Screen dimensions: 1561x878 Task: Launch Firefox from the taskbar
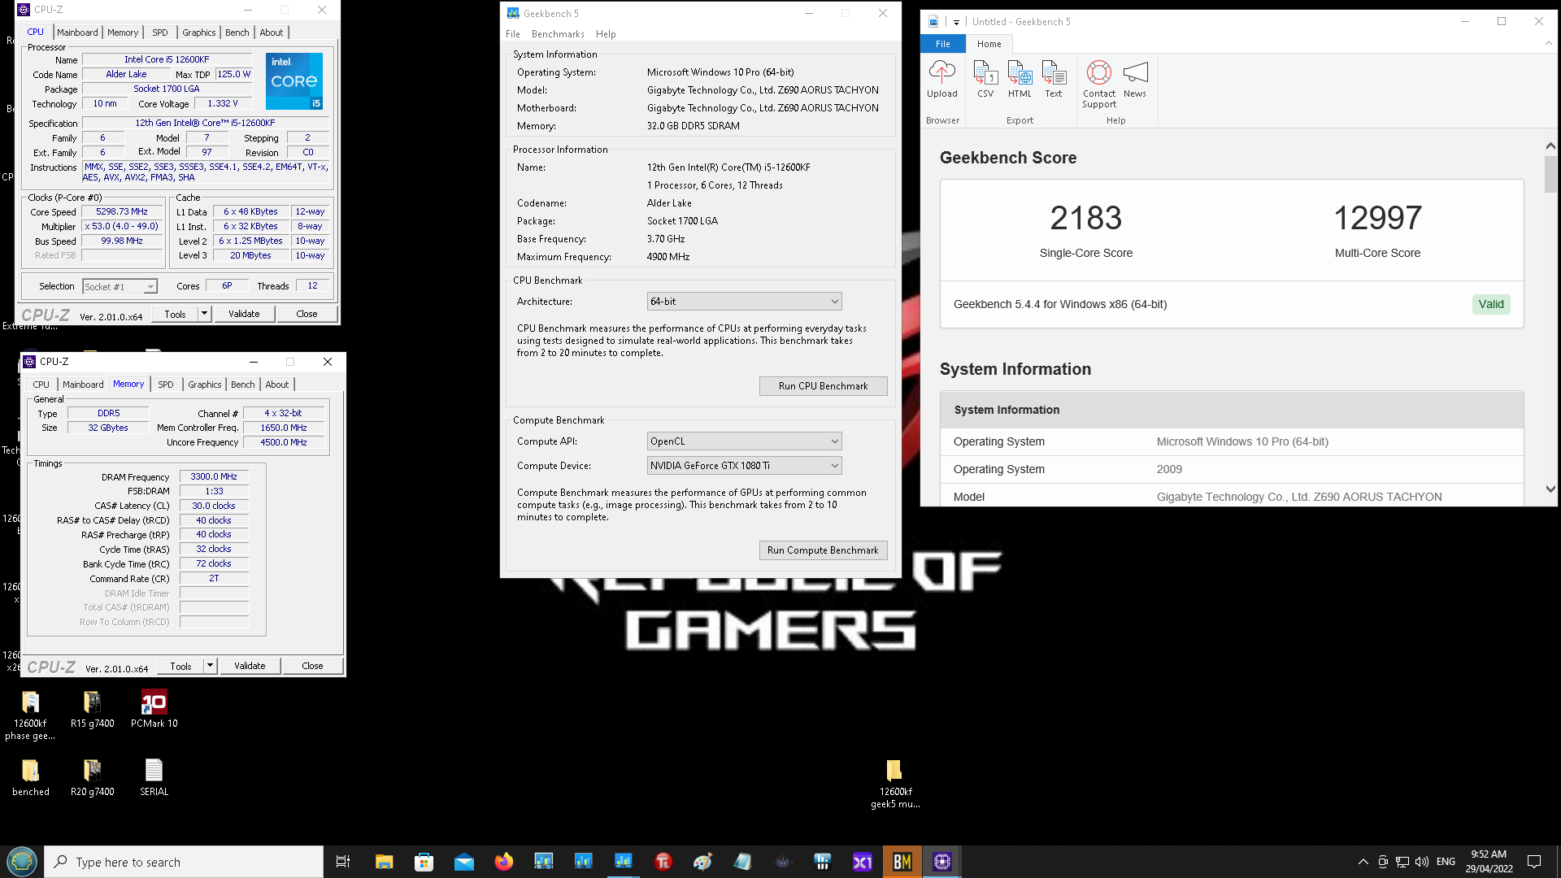coord(504,862)
